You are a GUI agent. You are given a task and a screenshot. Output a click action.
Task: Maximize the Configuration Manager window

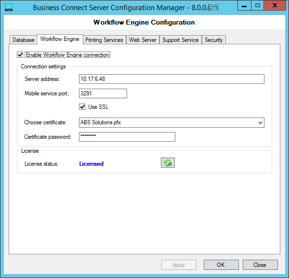(258, 6)
